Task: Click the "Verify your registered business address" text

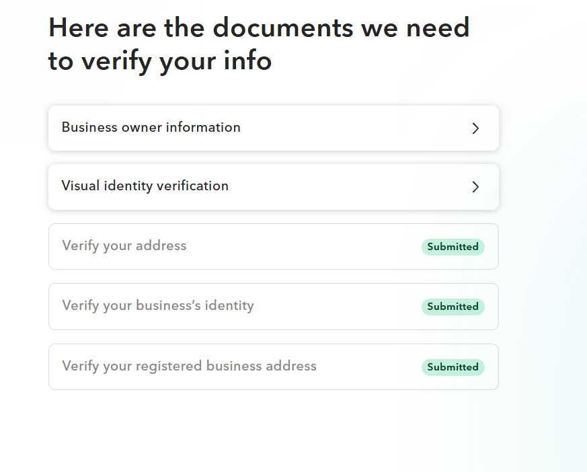Action: pos(189,366)
